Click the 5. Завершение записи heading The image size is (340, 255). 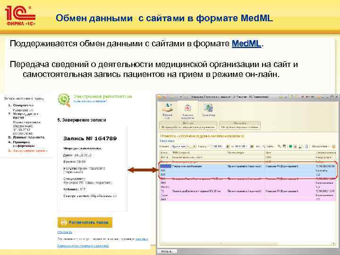(x=82, y=120)
